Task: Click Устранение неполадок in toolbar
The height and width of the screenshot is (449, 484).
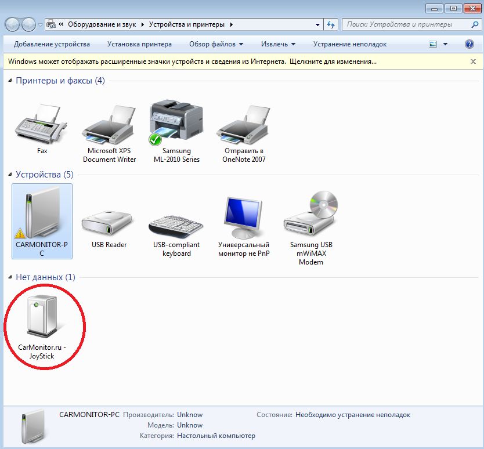Action: click(x=349, y=44)
